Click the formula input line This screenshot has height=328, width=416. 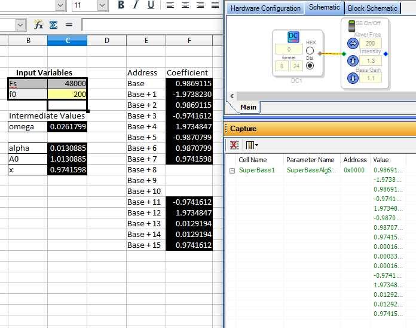point(152,25)
